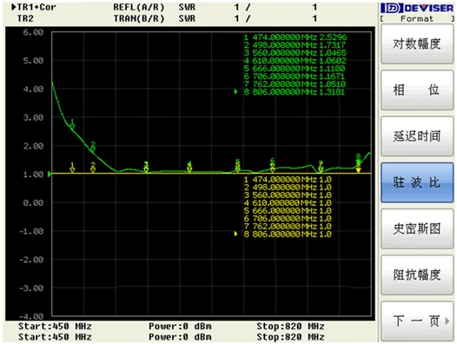The height and width of the screenshot is (344, 457).
Task: Select the 阻抗幅度 format button
Action: [417, 275]
